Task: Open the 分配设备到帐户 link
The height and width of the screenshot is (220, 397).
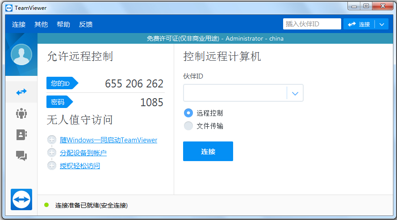Action: point(83,153)
